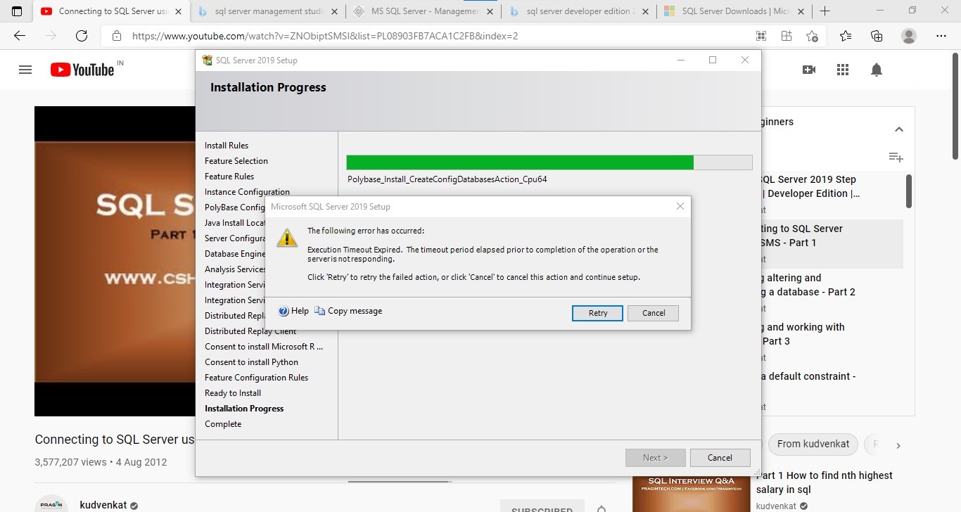
Task: Select Instance Configuration step
Action: pos(247,192)
